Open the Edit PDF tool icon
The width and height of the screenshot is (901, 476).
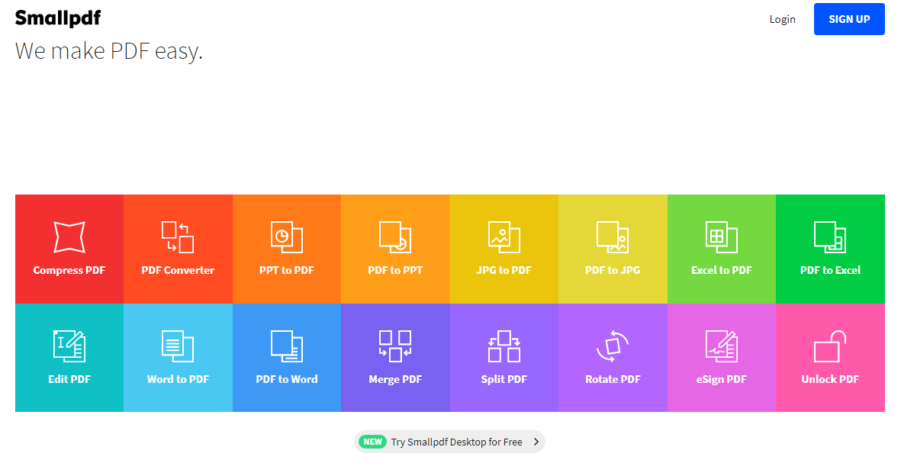pyautogui.click(x=69, y=346)
